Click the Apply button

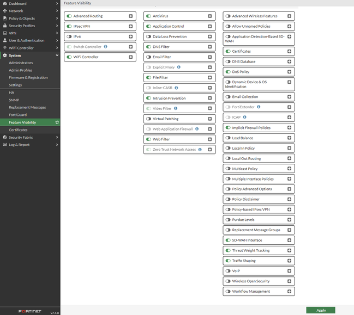coord(321,310)
